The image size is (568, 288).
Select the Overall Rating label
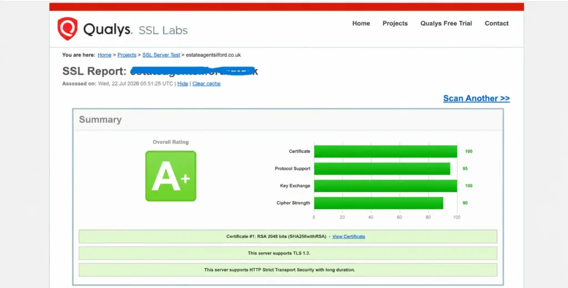[171, 142]
